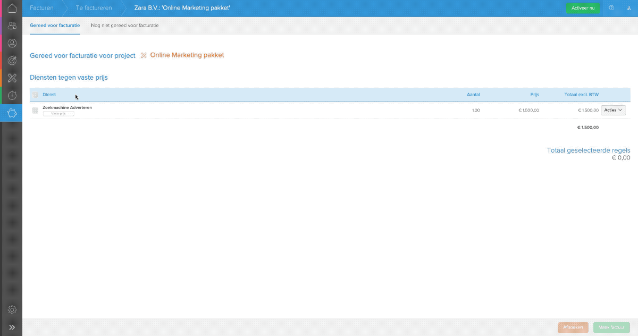638x336 pixels.
Task: Click the 'Maak factuur' button
Action: coord(612,327)
